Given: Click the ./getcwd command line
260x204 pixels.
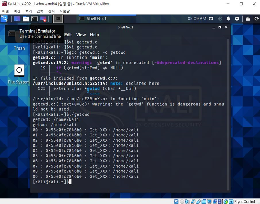Looking at the screenshot, I should (x=61, y=114).
